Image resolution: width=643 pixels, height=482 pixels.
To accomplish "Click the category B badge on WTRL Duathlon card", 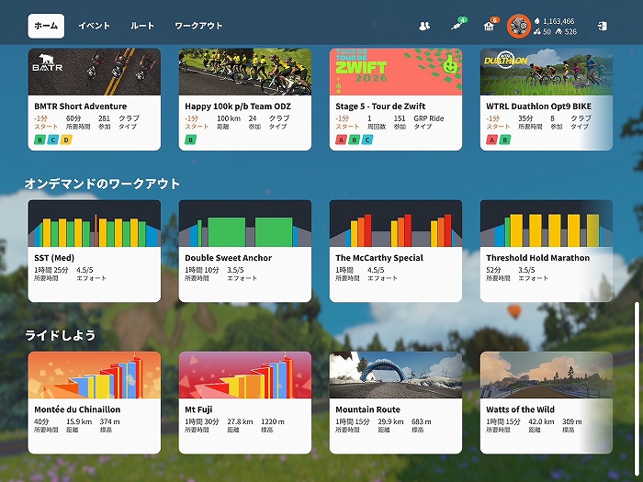I will (x=504, y=140).
